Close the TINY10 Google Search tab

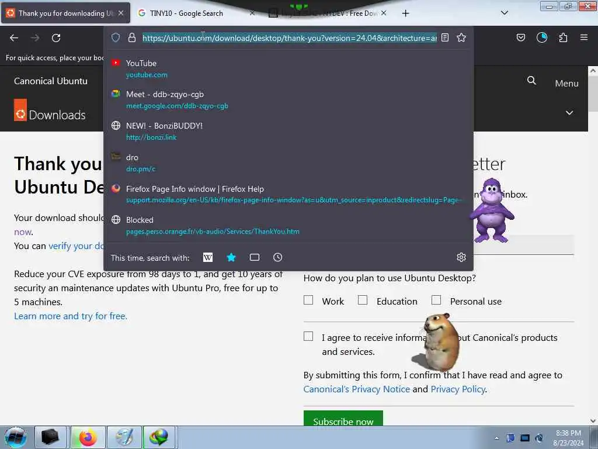tap(252, 13)
